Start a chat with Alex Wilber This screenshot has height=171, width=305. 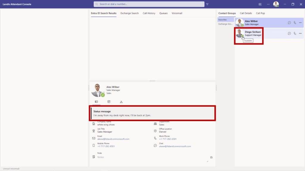[x=289, y=23]
